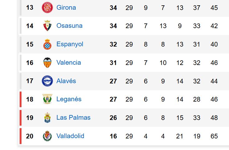The height and width of the screenshot is (150, 229).
Task: Select position number 13 in the table
Action: [x=30, y=7]
